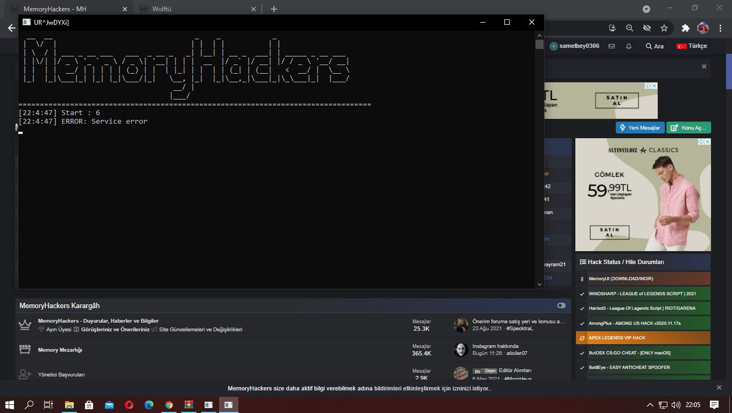Viewport: 732px width, 413px height.
Task: Close the MemoryHackers - MH tab
Action: pyautogui.click(x=125, y=9)
